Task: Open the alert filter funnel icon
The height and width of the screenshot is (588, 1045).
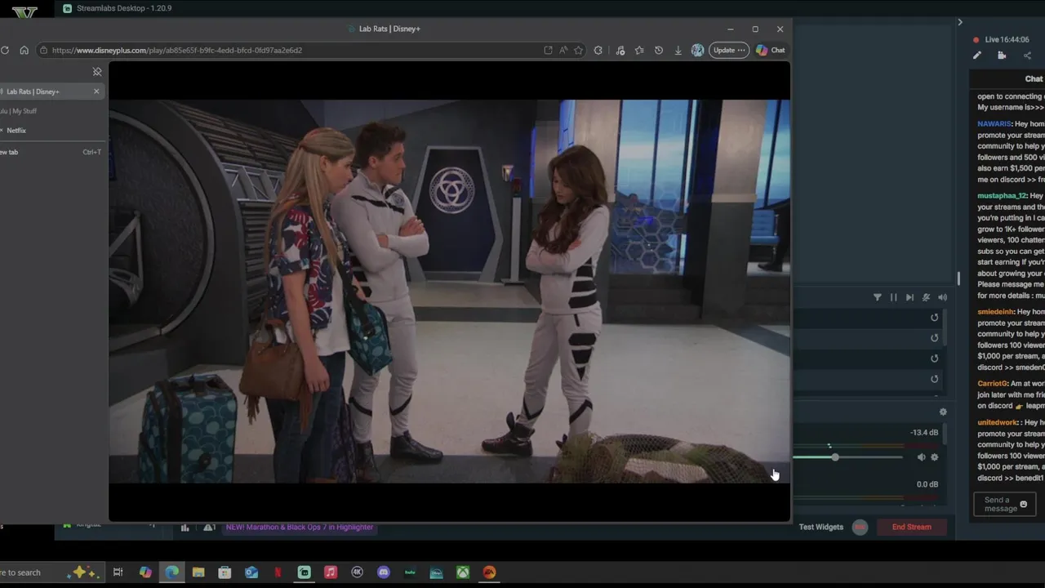Action: tap(878, 297)
